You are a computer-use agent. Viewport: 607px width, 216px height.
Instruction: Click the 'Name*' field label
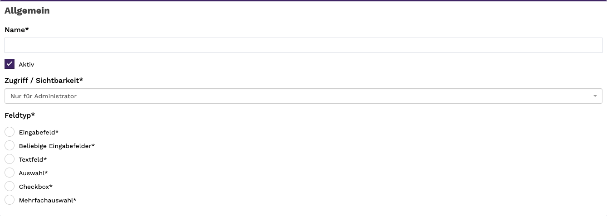click(x=17, y=29)
